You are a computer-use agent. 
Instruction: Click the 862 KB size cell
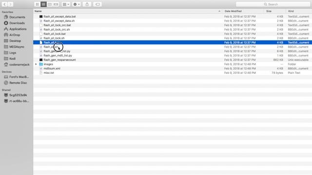tap(278, 60)
